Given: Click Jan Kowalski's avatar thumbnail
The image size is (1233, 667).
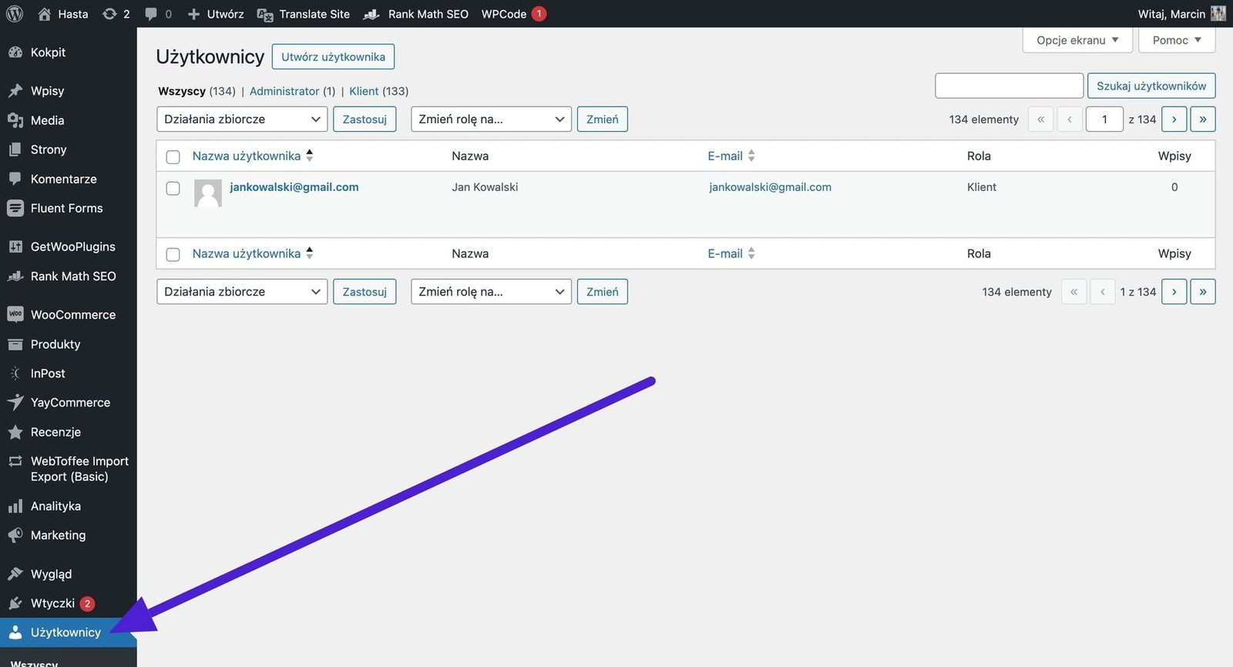Looking at the screenshot, I should point(207,193).
